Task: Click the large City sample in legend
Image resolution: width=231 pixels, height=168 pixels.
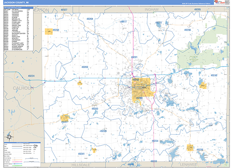Action: (x=36, y=145)
